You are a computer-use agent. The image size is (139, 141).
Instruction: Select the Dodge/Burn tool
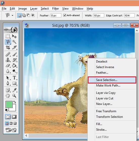click(14, 71)
